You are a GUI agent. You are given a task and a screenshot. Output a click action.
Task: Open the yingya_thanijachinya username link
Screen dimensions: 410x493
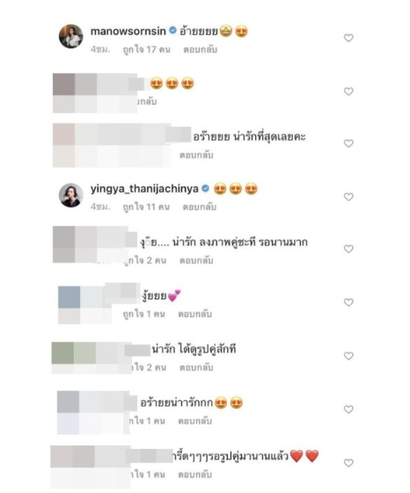pos(144,189)
